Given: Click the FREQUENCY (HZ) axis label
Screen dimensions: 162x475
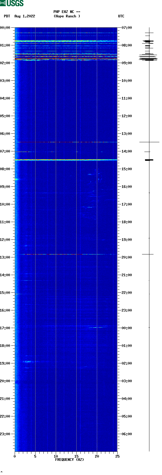Looking at the screenshot, I should 70,460.
